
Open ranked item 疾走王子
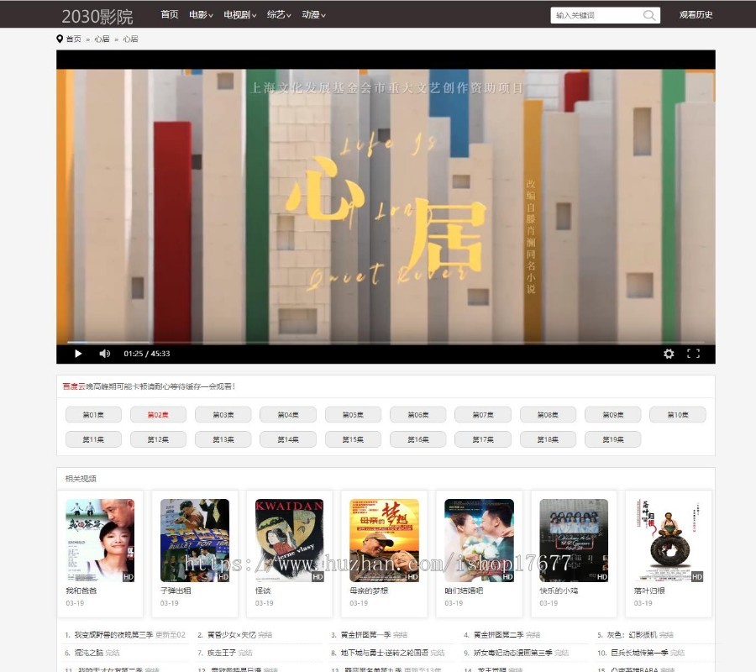pos(222,653)
